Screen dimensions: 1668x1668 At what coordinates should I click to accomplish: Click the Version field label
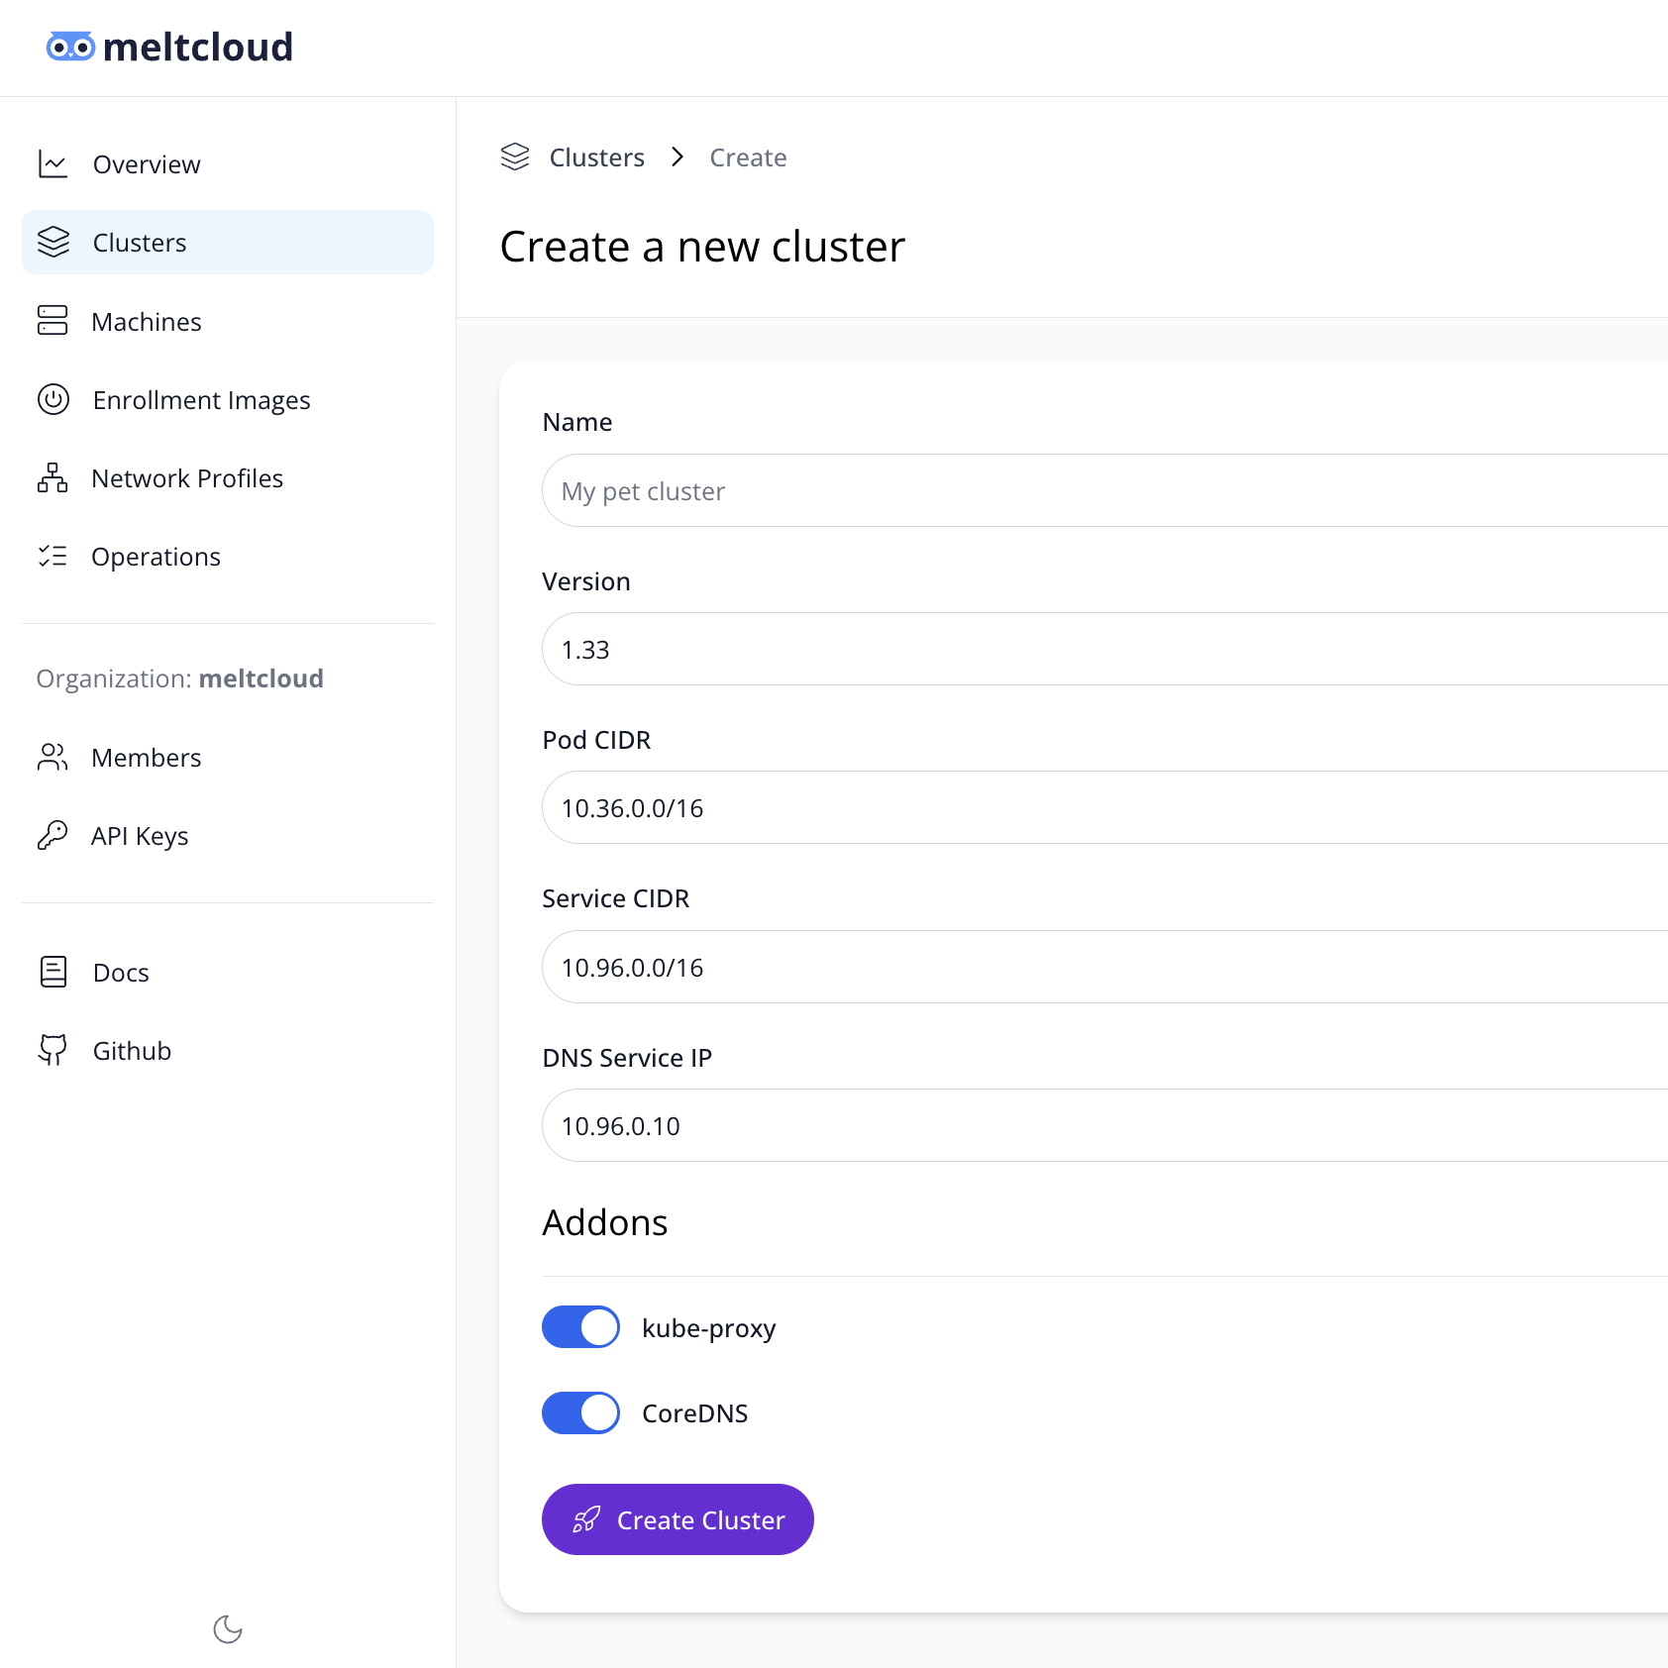pyautogui.click(x=585, y=581)
